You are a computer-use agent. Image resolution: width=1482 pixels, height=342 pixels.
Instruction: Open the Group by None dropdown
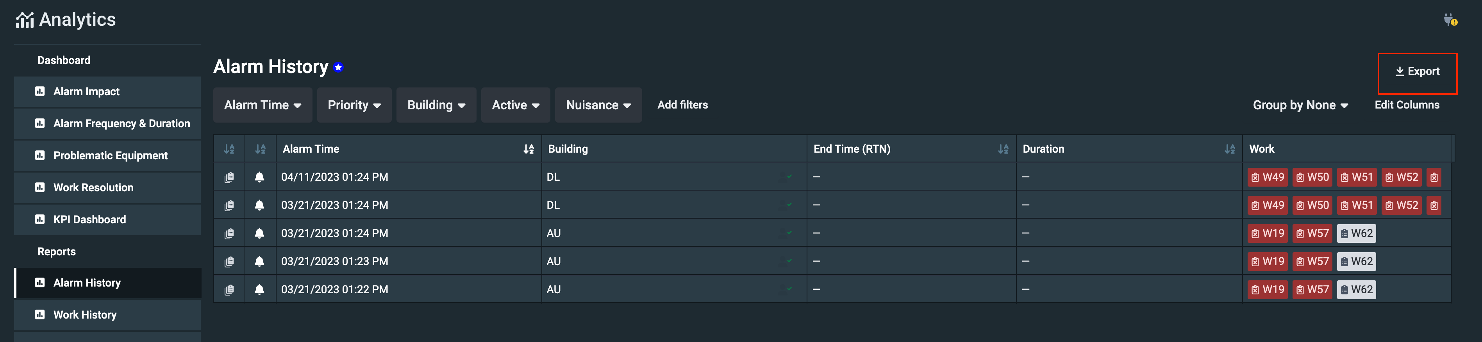[1300, 105]
